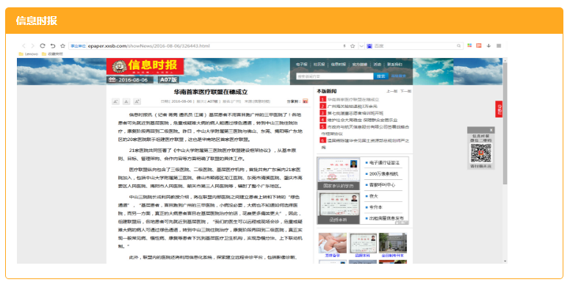Image resolution: width=570 pixels, height=285 pixels.
Task: Click the magnifier icon in browser search box
Action: pyautogui.click(x=459, y=46)
